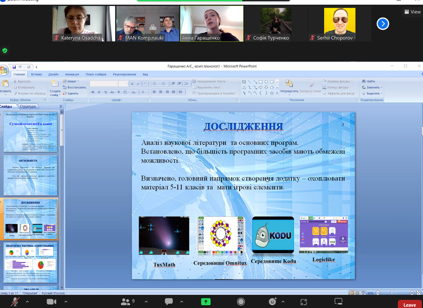Click the PowerPoint zoom slider handle
Image resolution: width=423 pixels, height=308 pixels.
[392, 293]
